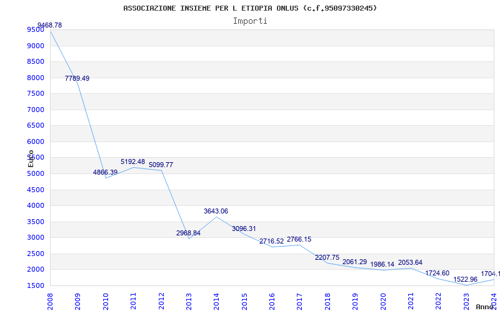Screen dimensions: 500x313
Task: Click the x-axis year 2012
Action: (x=161, y=302)
